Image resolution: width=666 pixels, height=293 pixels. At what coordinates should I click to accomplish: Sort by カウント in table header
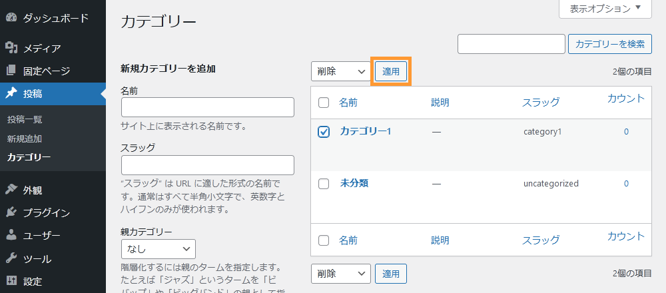click(626, 99)
